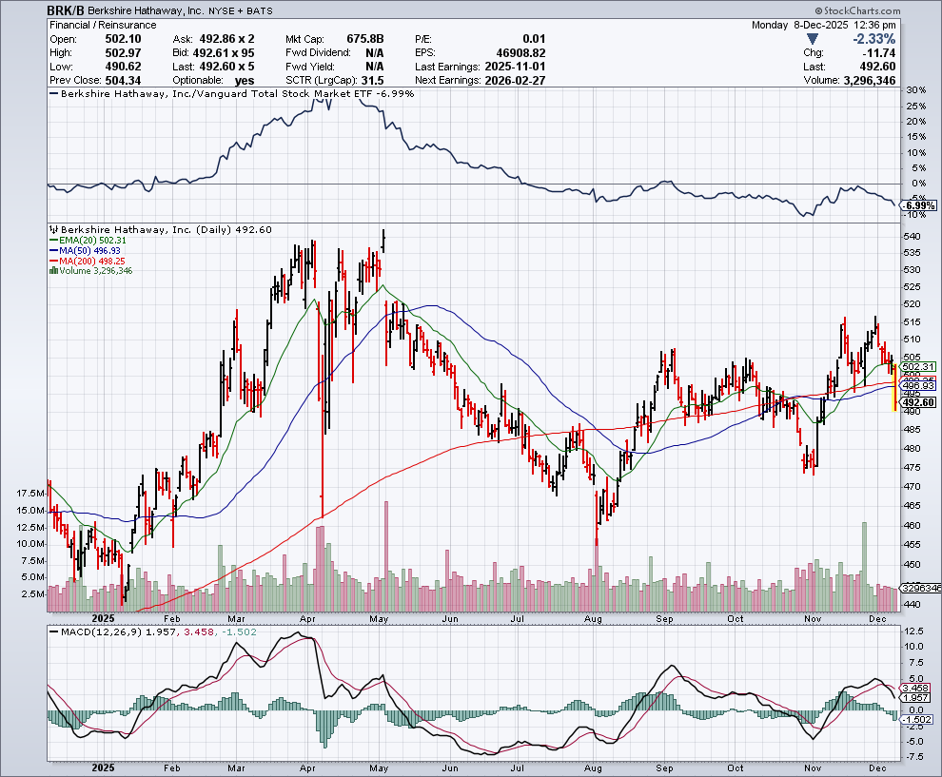The image size is (942, 777).
Task: Click the line marker before the Vanguard ETF ratio label
Action: [53, 94]
